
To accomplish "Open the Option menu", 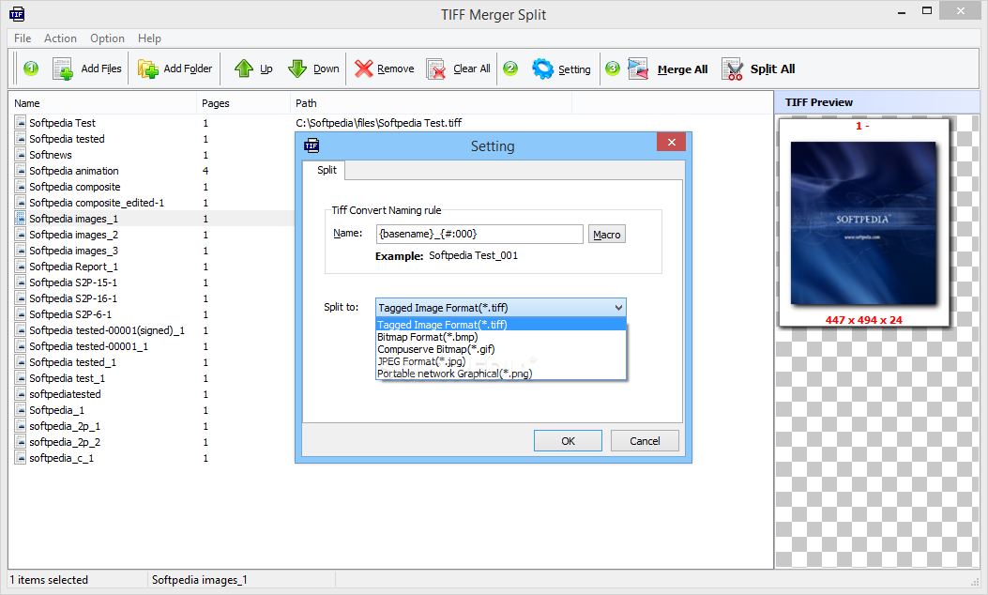I will (x=107, y=38).
